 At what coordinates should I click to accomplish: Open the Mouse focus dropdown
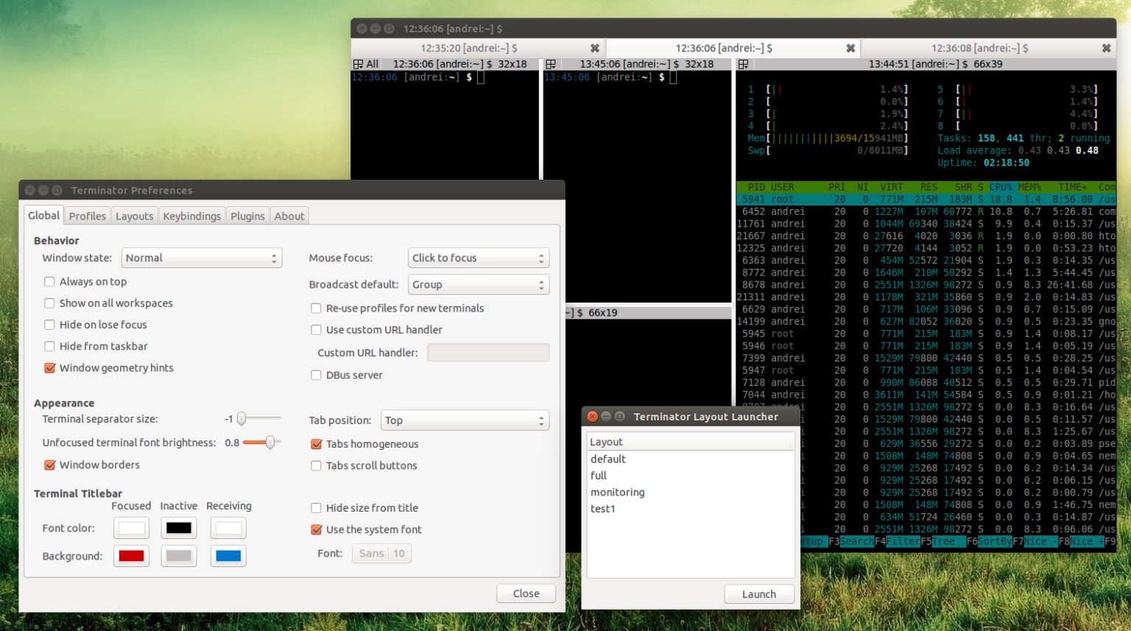479,258
